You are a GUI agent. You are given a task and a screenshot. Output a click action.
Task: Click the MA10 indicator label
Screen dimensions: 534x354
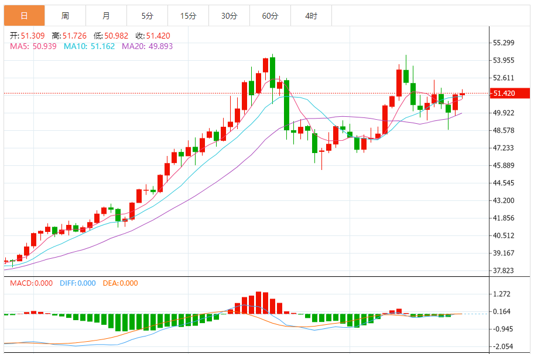click(90, 46)
